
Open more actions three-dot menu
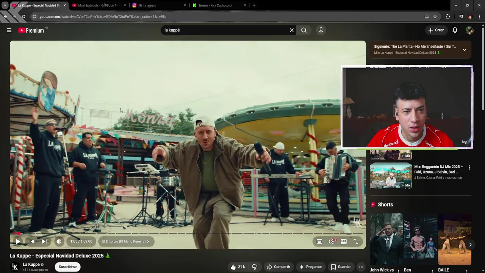click(361, 267)
